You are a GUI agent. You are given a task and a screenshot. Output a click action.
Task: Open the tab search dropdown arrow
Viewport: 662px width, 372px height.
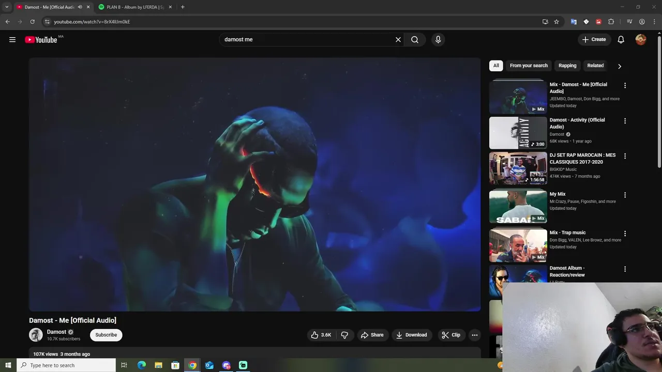click(x=7, y=7)
